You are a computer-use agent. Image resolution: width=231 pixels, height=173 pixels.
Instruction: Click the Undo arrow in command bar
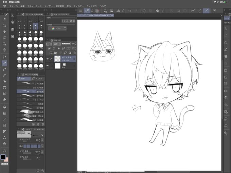click(x=129, y=11)
